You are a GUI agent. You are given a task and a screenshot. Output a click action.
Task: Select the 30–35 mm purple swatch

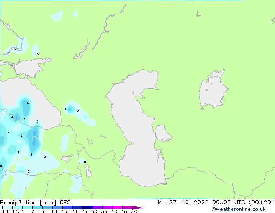[x=97, y=207]
